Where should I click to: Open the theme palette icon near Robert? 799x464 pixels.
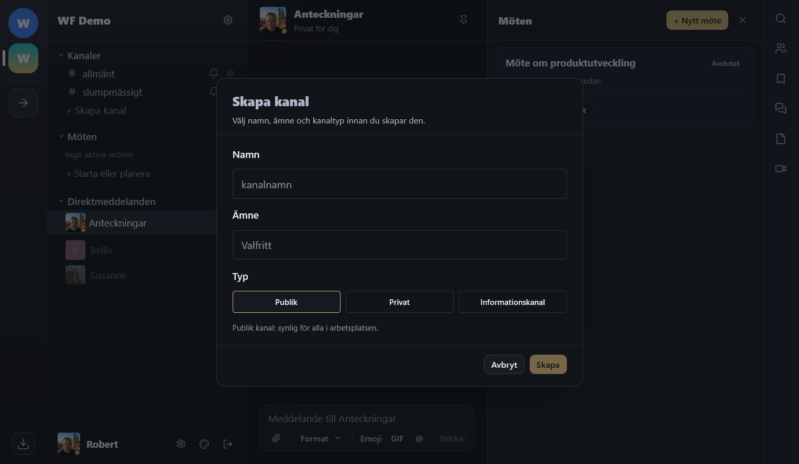[204, 444]
